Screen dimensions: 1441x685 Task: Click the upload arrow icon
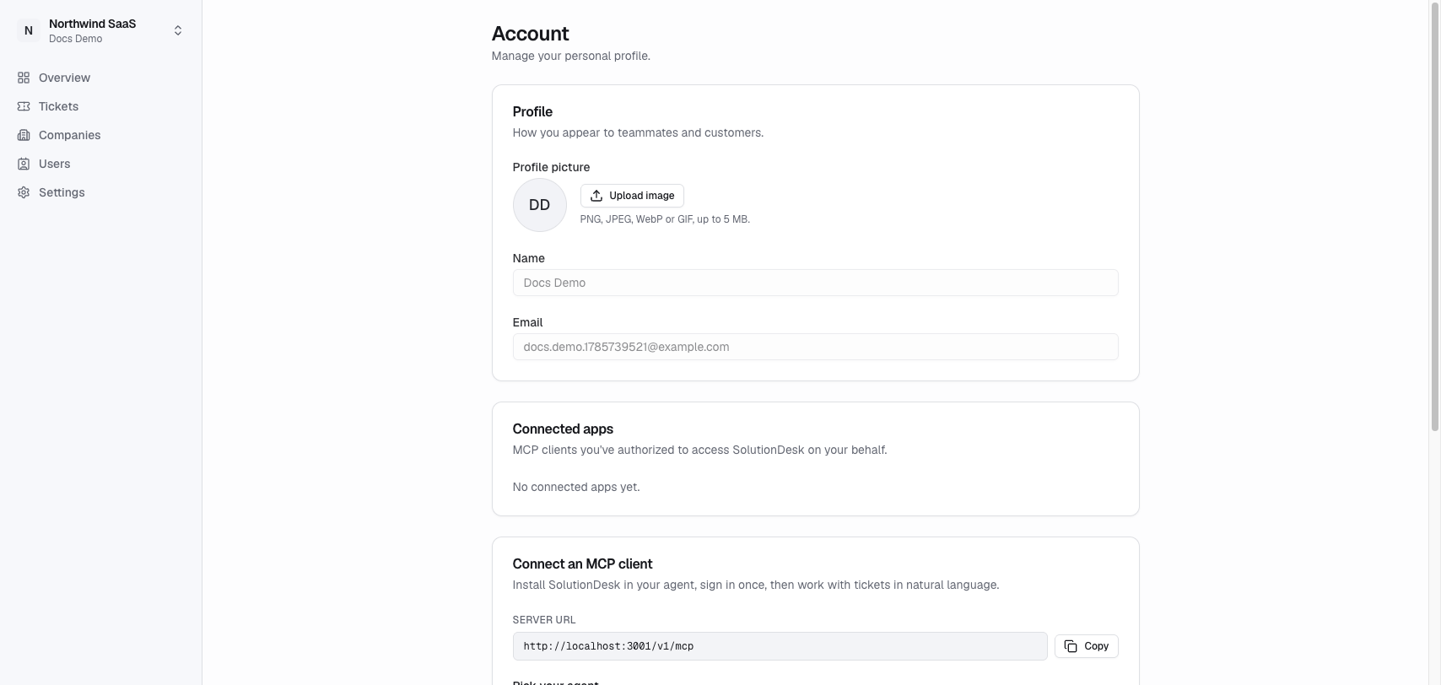pos(596,196)
